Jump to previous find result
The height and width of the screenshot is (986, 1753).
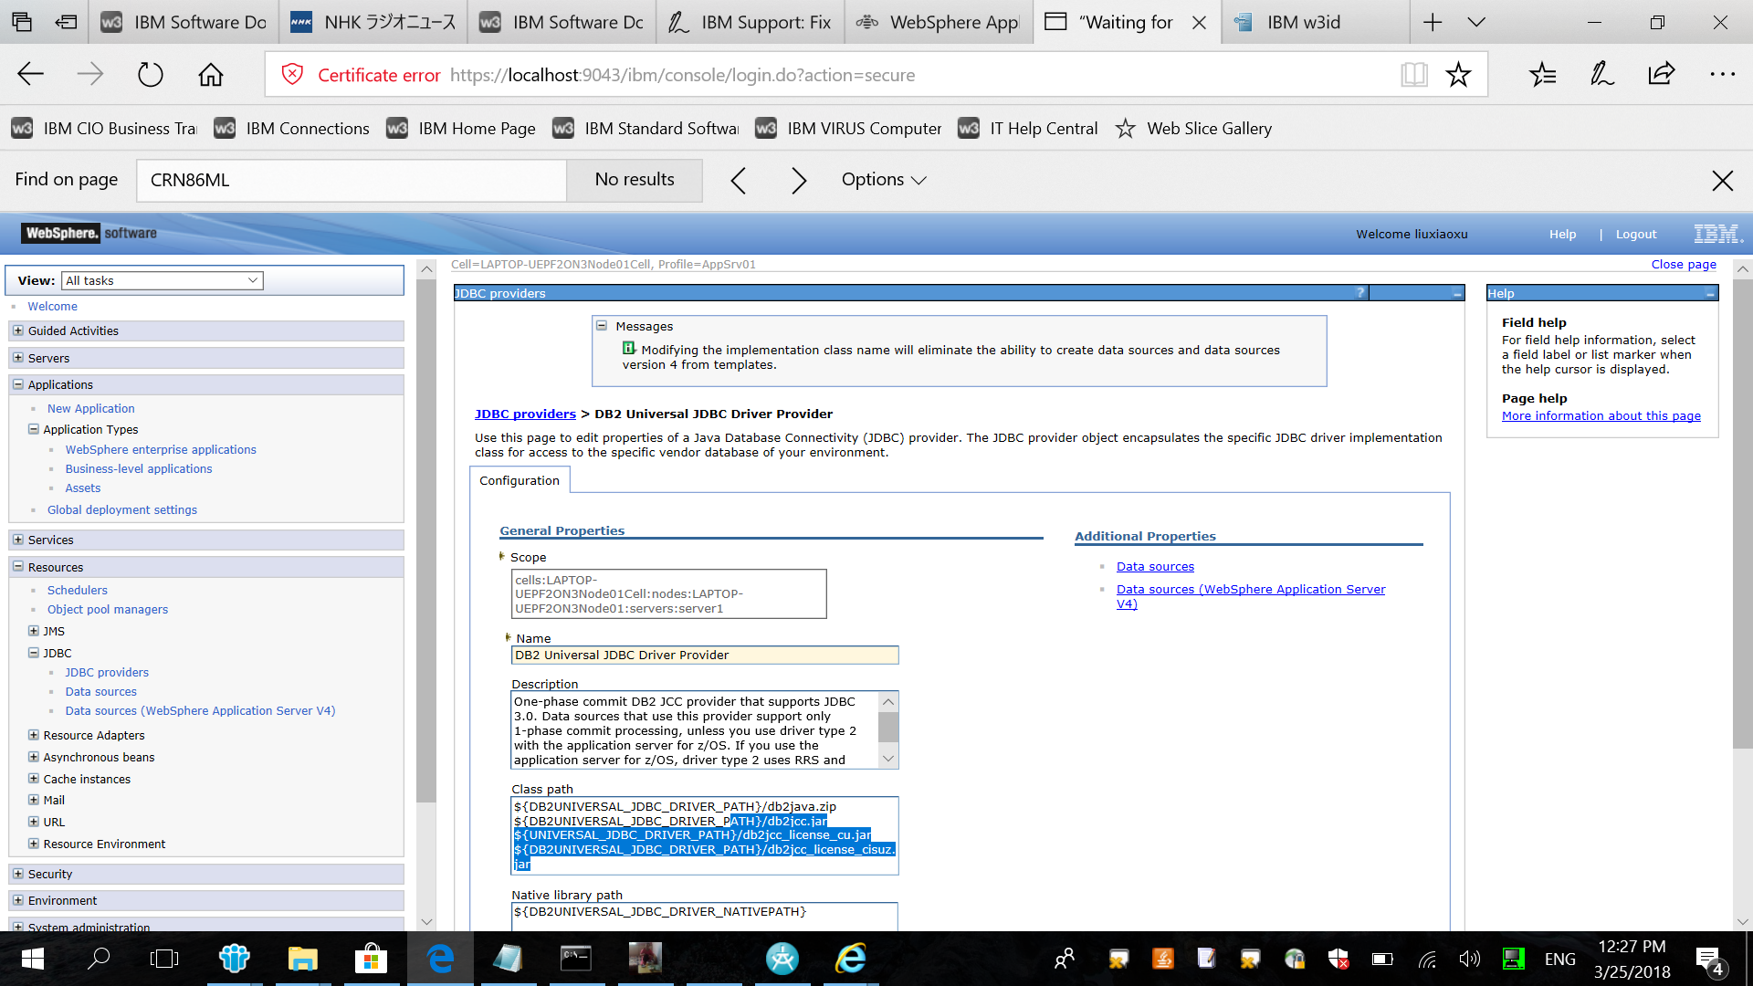point(739,181)
